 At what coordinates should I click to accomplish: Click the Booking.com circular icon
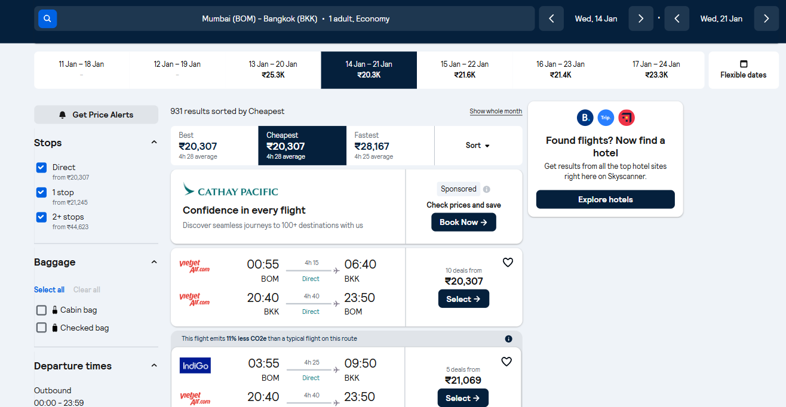[x=585, y=118]
